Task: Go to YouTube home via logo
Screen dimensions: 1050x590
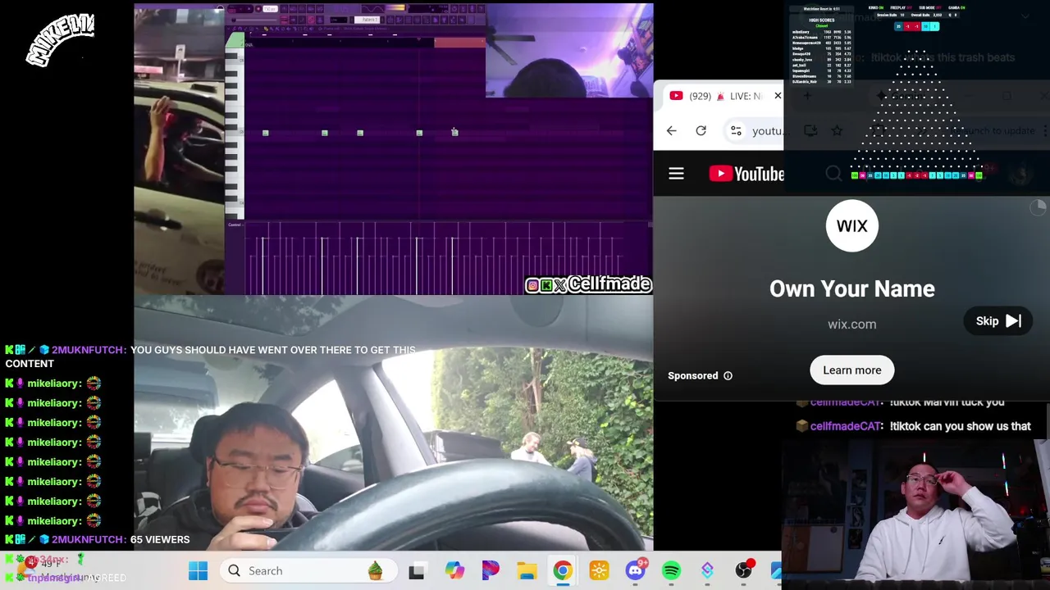Action: [x=746, y=174]
